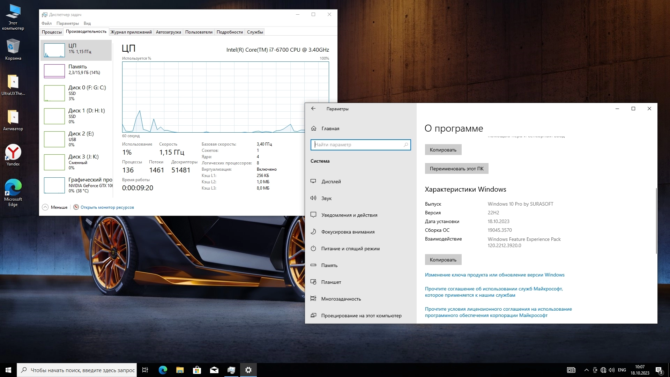Click the Settings back arrow
Image resolution: width=670 pixels, height=377 pixels.
point(313,109)
